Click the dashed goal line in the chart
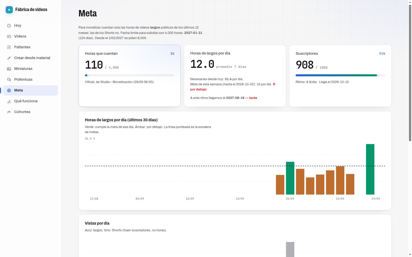The width and height of the screenshot is (412, 257). 235,166
